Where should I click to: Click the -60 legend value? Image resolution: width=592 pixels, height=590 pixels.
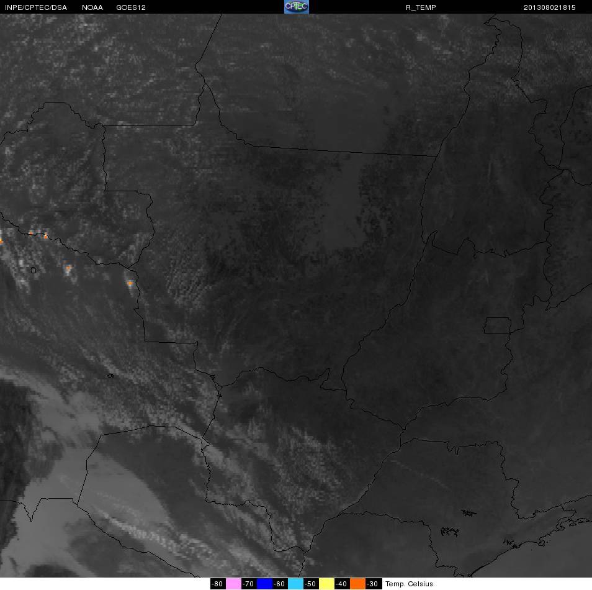[280, 584]
